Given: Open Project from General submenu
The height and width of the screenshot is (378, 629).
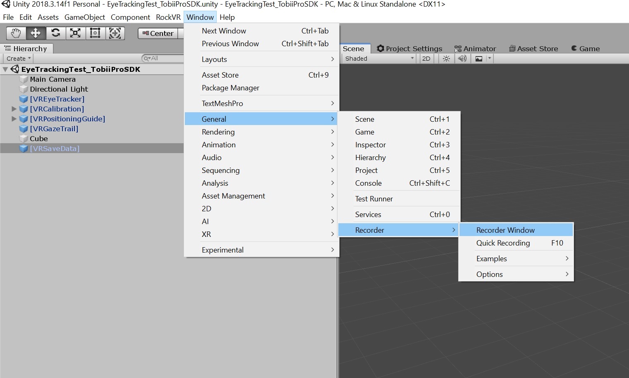Looking at the screenshot, I should [399, 170].
